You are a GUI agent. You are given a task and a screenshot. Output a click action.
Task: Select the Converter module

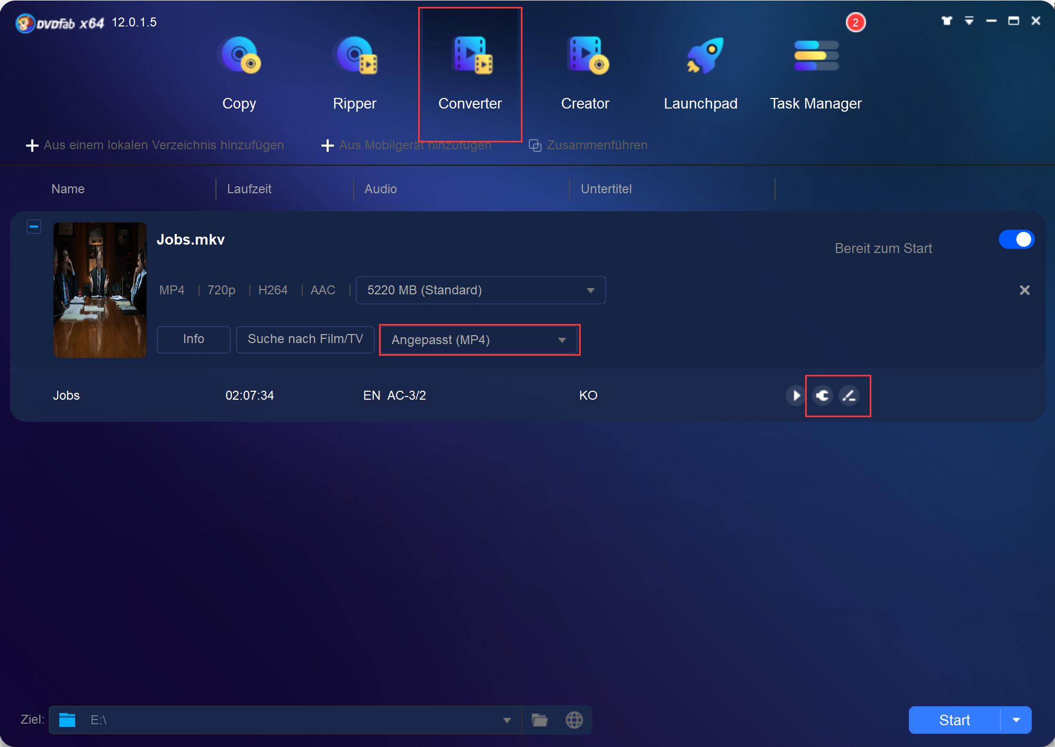tap(470, 73)
